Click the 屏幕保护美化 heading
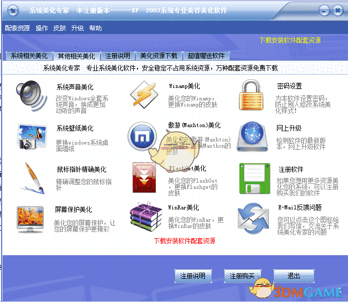Screen dimensions: 348x302 tap(74, 209)
